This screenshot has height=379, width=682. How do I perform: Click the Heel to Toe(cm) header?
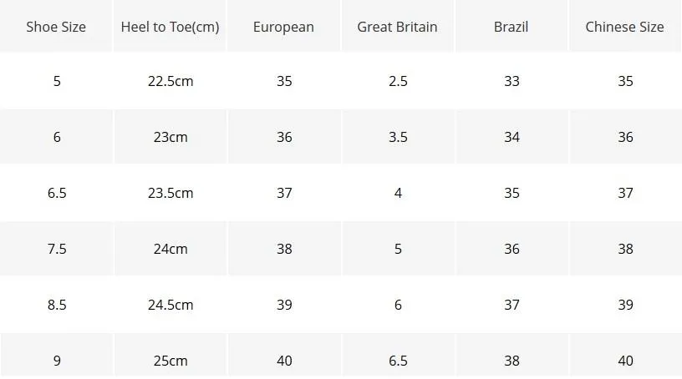(x=170, y=26)
